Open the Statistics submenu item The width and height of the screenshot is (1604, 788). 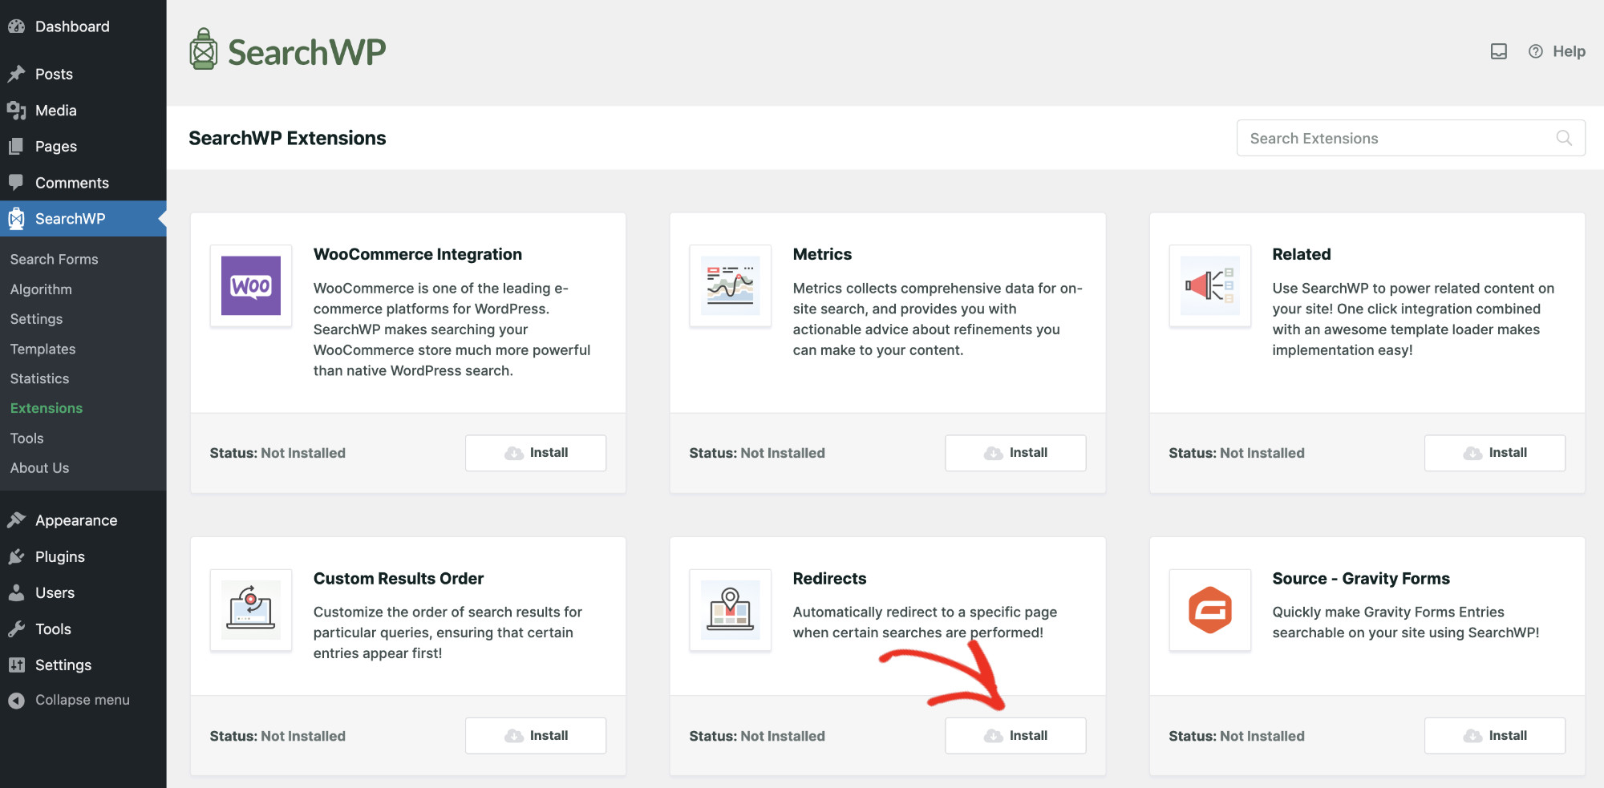[38, 378]
